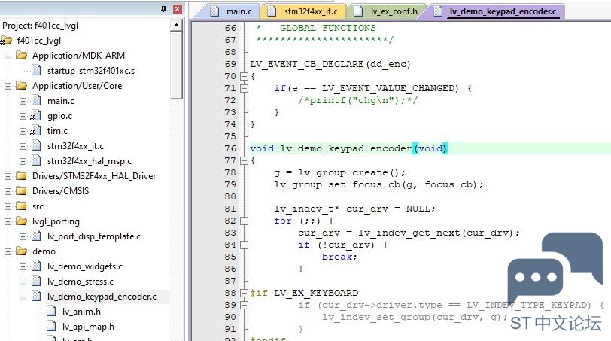Viewport: 611px width, 341px height.
Task: Click lv_demo_stress.c file icon
Action: 36,281
